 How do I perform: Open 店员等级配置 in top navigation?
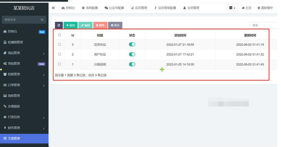coord(165,8)
